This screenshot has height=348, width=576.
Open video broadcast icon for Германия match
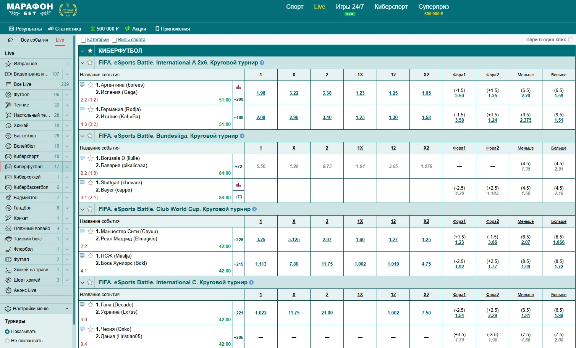82,109
